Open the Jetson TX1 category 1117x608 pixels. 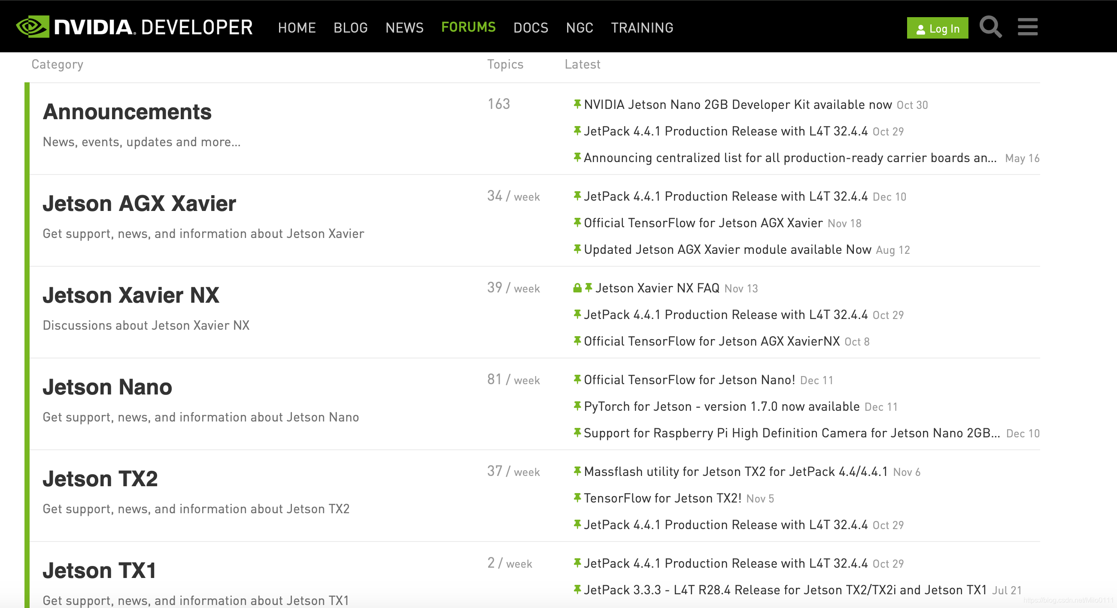99,571
